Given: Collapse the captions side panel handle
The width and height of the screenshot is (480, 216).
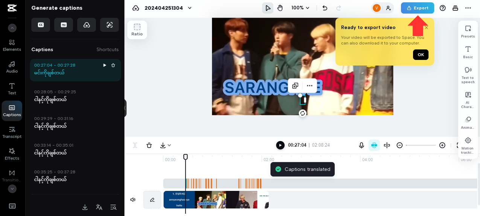Looking at the screenshot, I should pyautogui.click(x=125, y=108).
